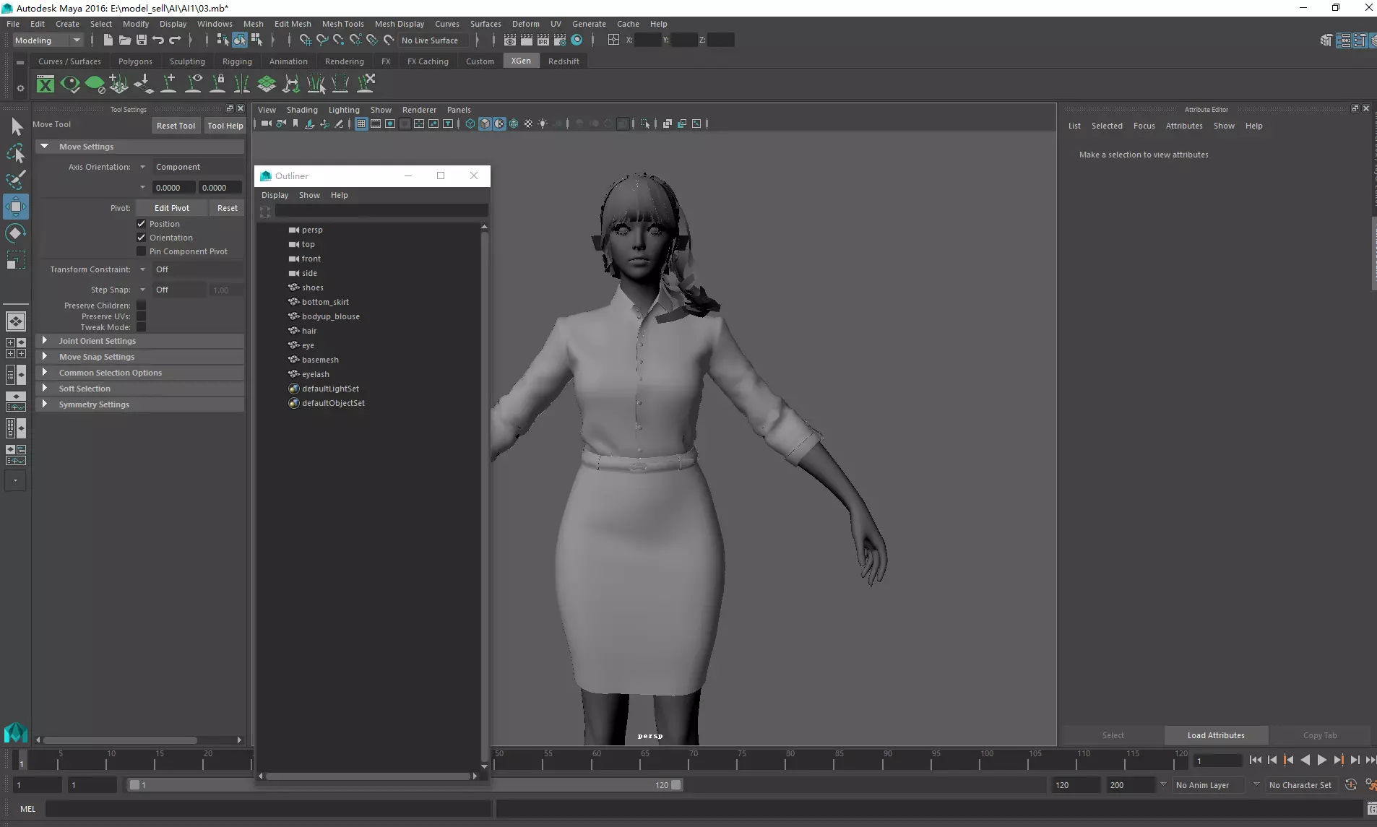
Task: Click the viewport wireframe cube icon
Action: tap(470, 124)
